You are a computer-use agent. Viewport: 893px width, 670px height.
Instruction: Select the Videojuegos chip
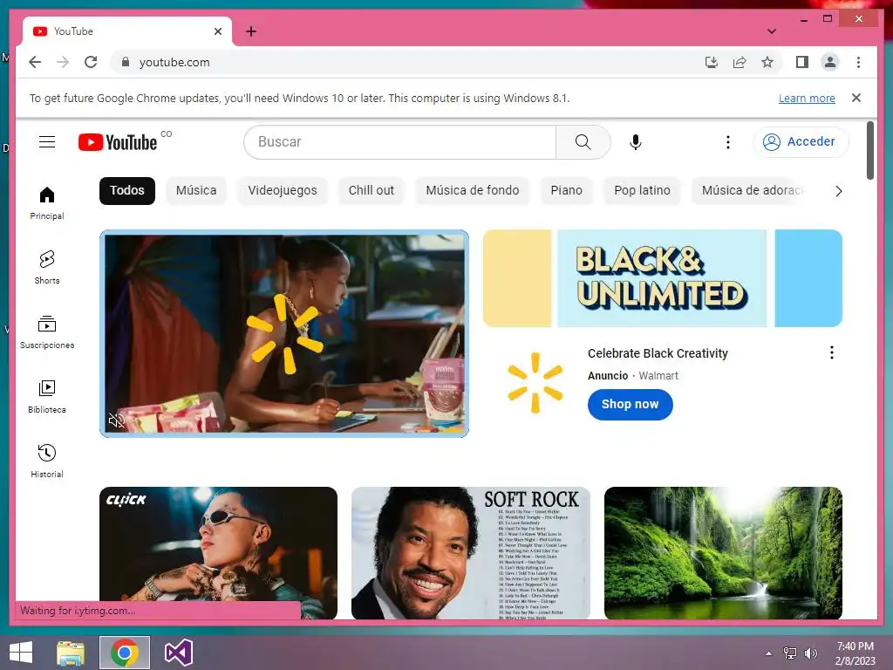pyautogui.click(x=283, y=191)
